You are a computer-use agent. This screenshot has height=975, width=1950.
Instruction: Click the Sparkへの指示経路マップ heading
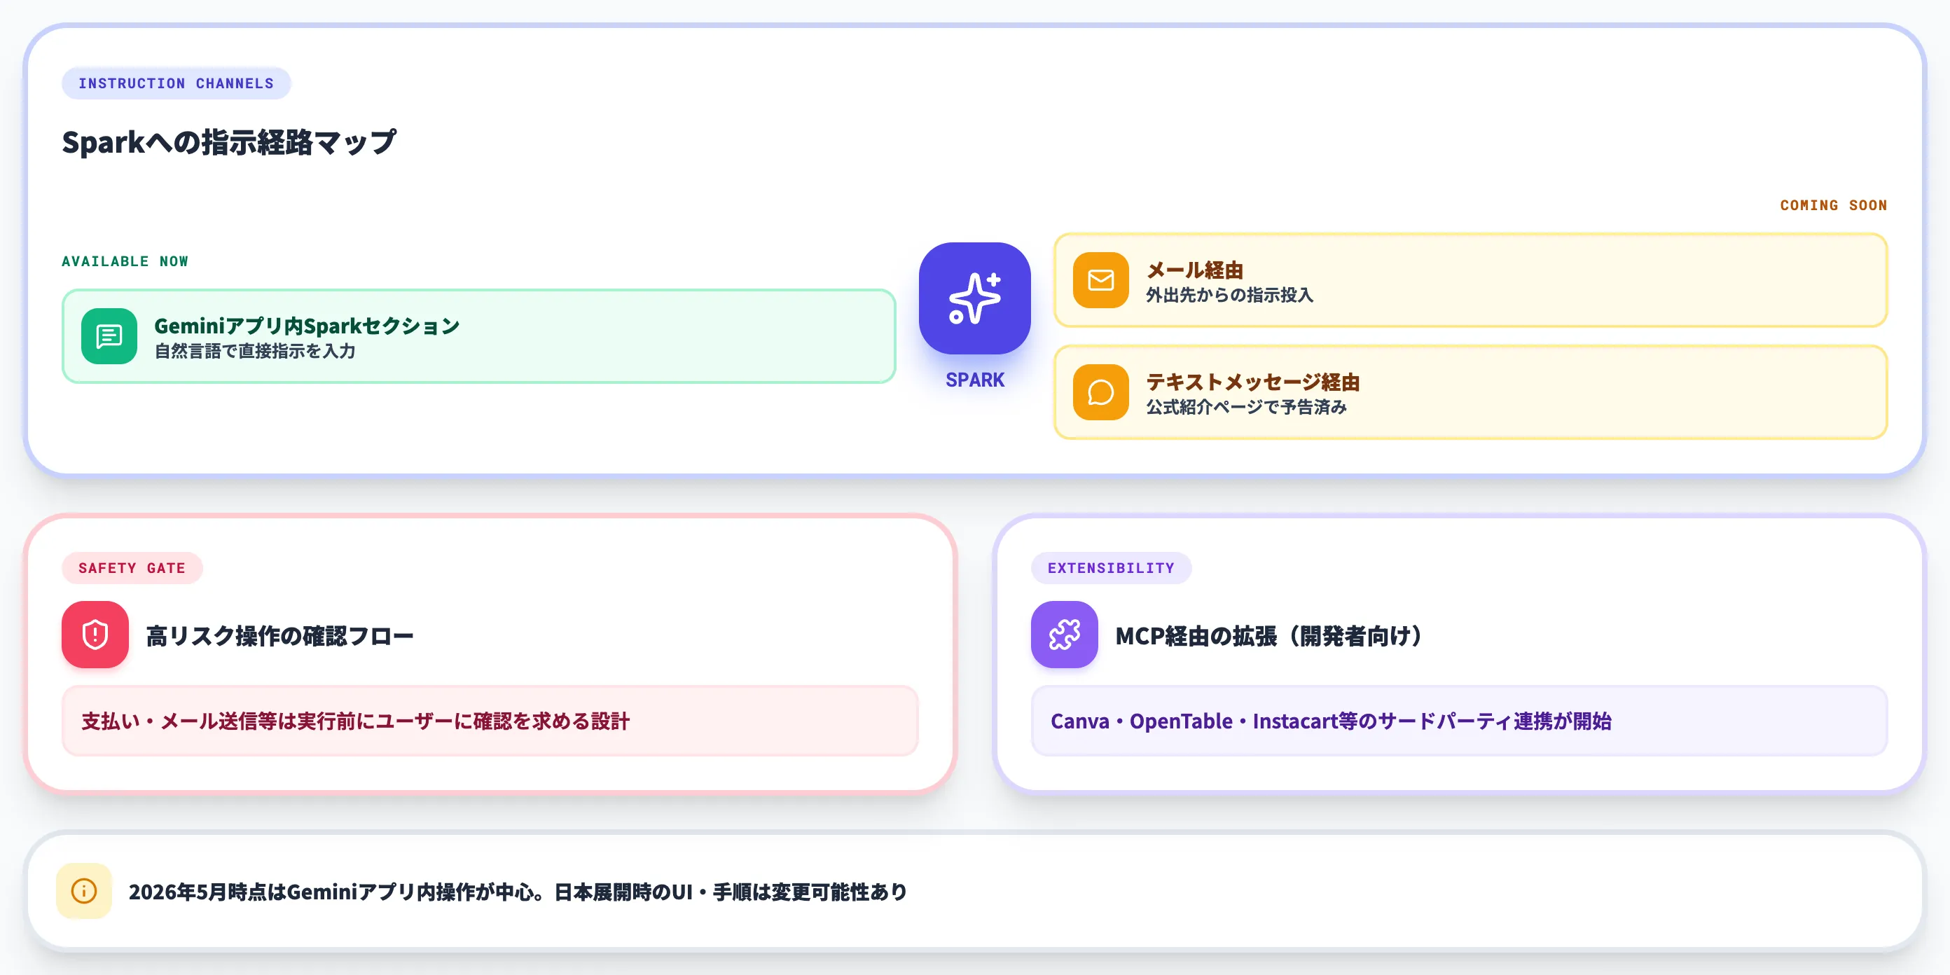tap(228, 141)
